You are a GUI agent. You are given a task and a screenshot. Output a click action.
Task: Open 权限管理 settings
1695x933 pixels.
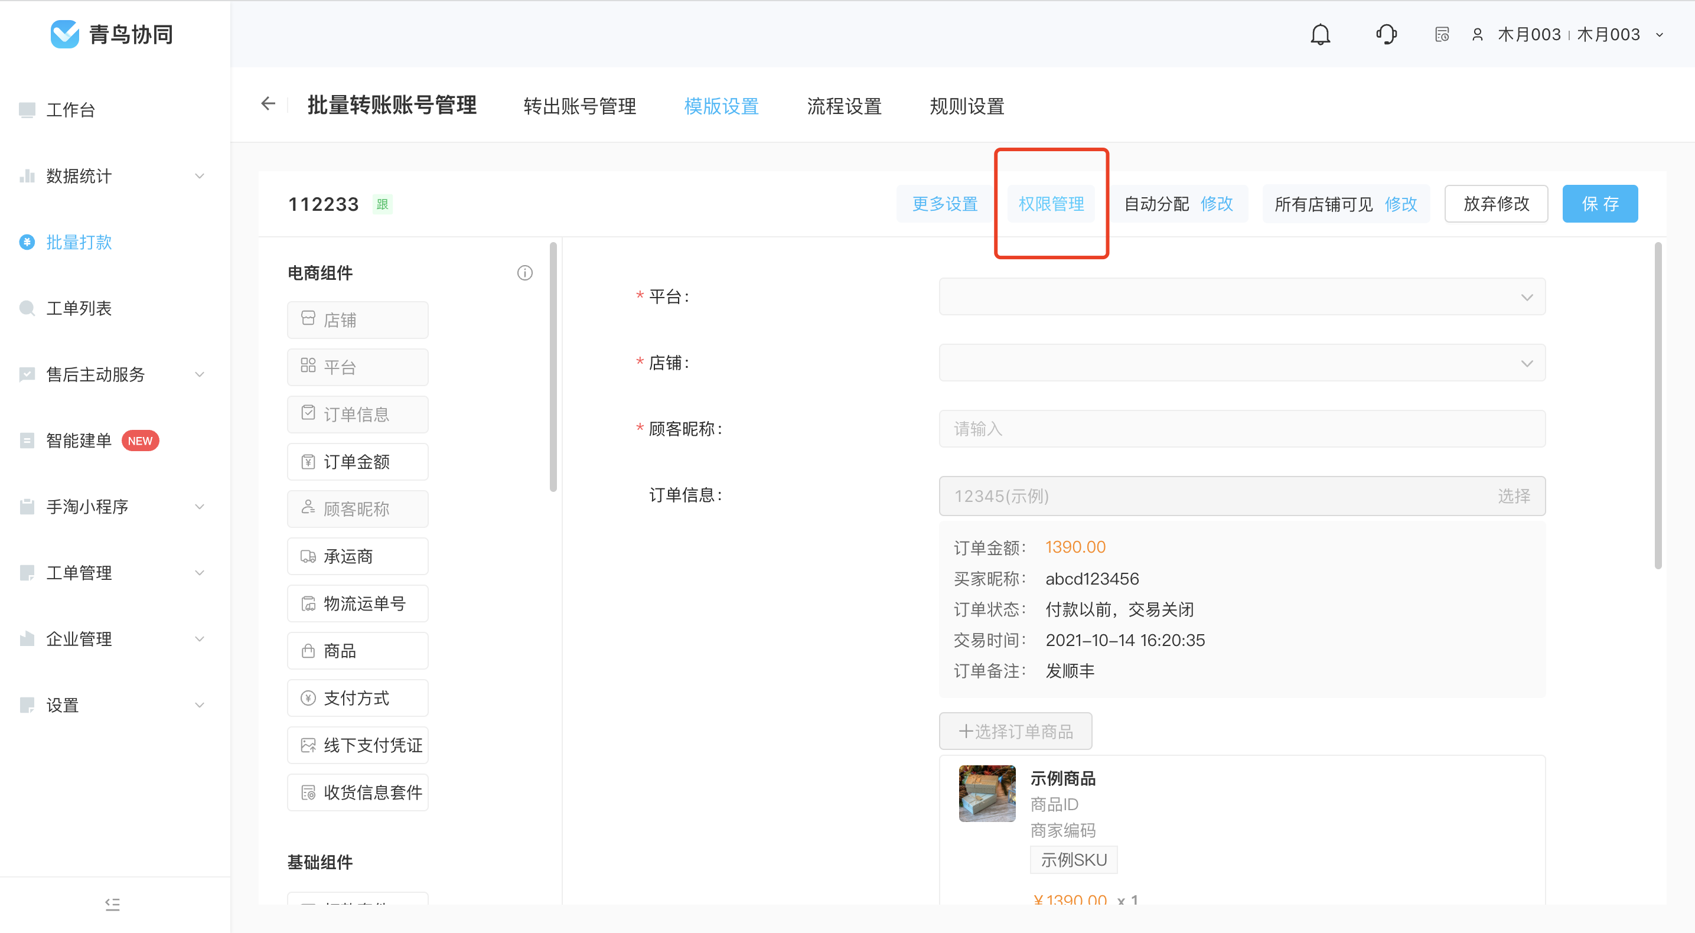point(1051,204)
